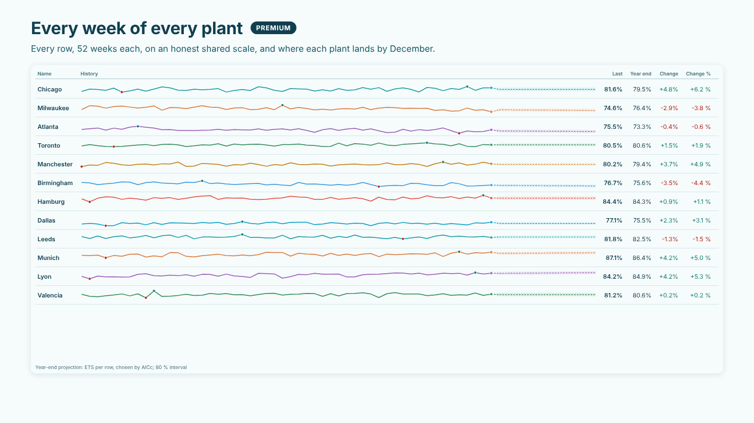Click the Atlanta plant name
Screen dimensions: 754x423
coord(48,127)
